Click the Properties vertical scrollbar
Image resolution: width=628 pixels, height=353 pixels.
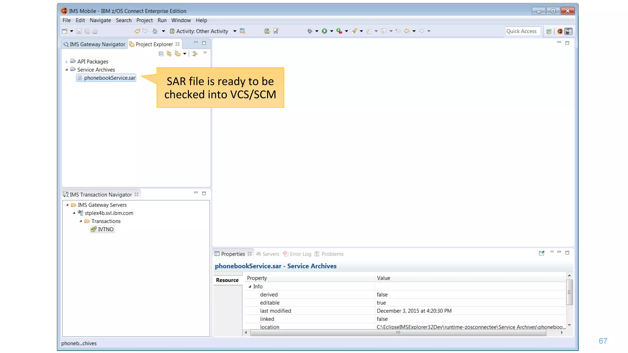(569, 300)
